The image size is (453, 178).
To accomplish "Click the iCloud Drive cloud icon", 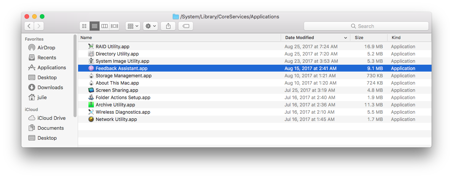I will tap(32, 118).
